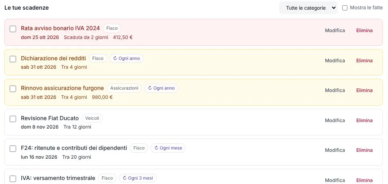Click Elimina for Dichiarazione dei redditi

(x=364, y=60)
